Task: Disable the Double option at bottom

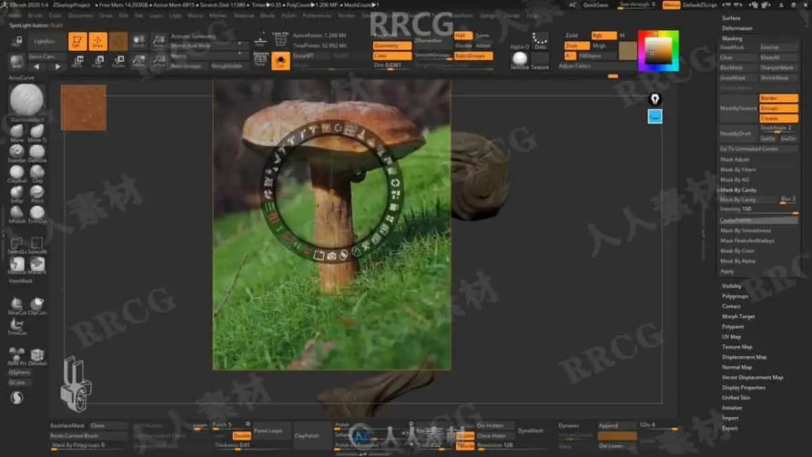Action: [x=242, y=436]
